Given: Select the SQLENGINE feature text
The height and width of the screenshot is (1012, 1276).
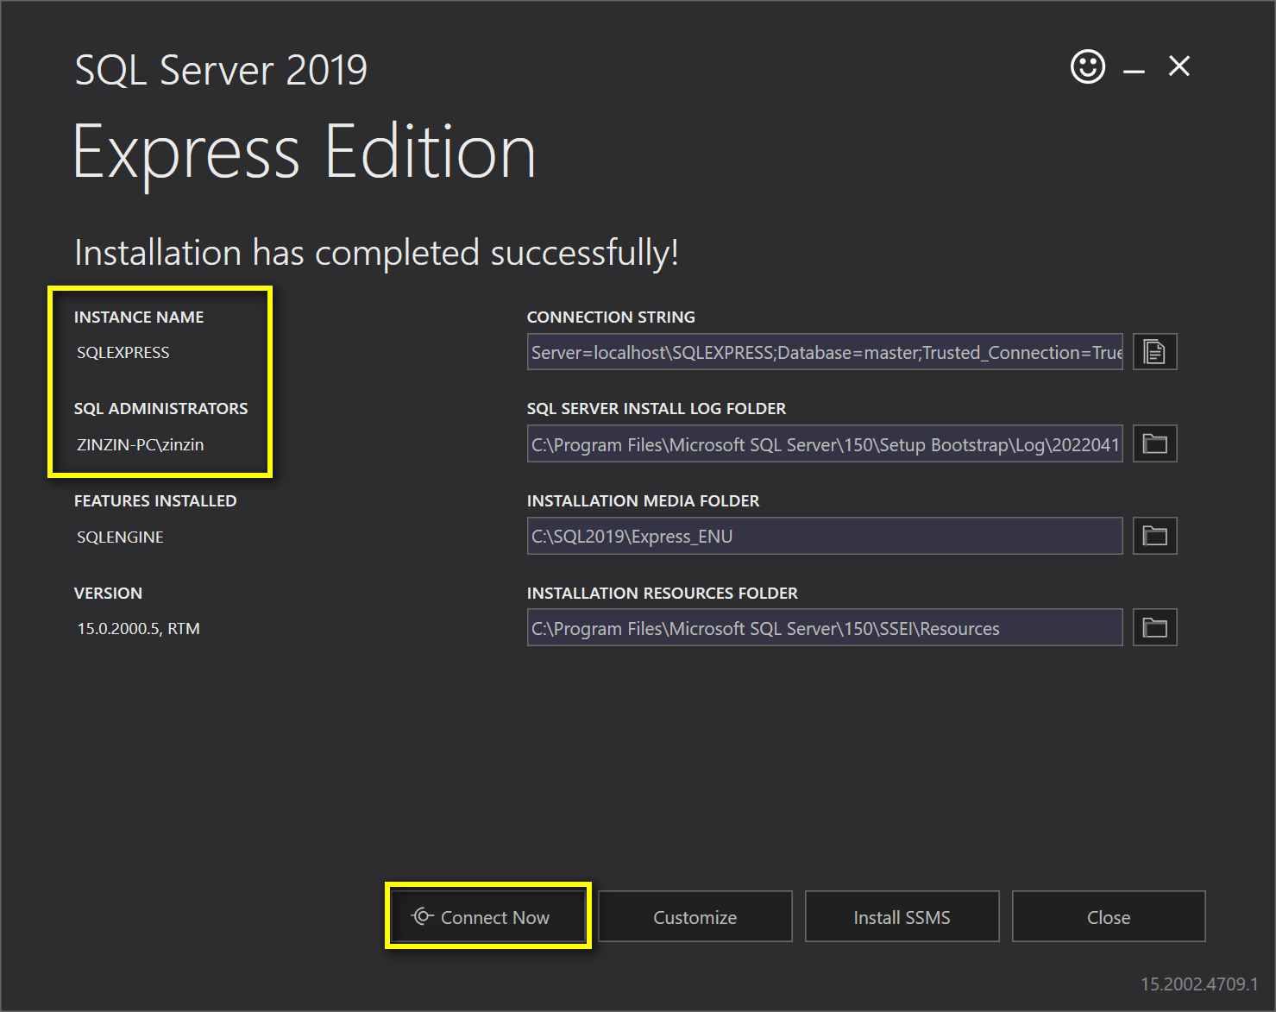Looking at the screenshot, I should (120, 537).
